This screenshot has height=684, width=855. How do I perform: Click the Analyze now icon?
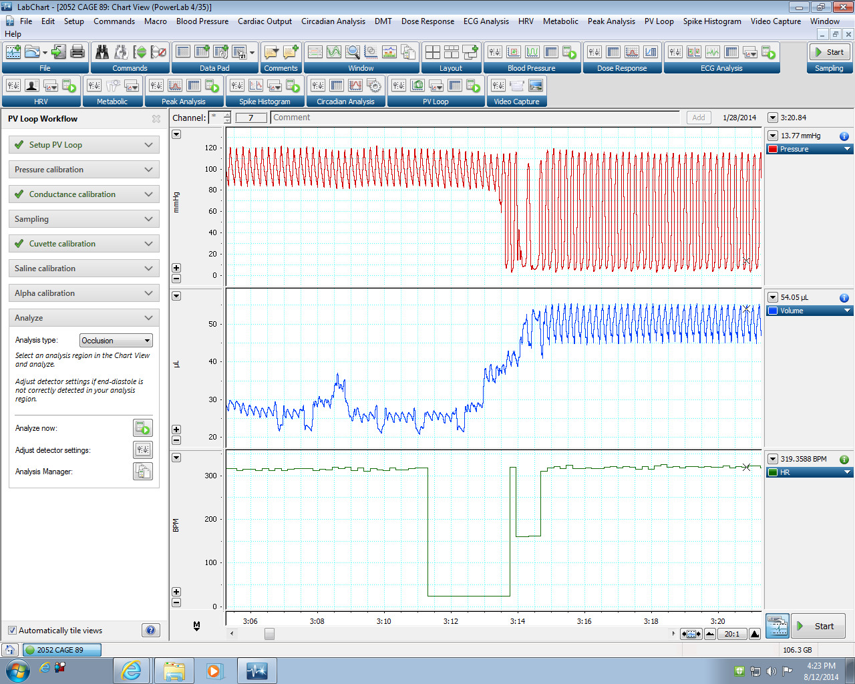(x=143, y=428)
